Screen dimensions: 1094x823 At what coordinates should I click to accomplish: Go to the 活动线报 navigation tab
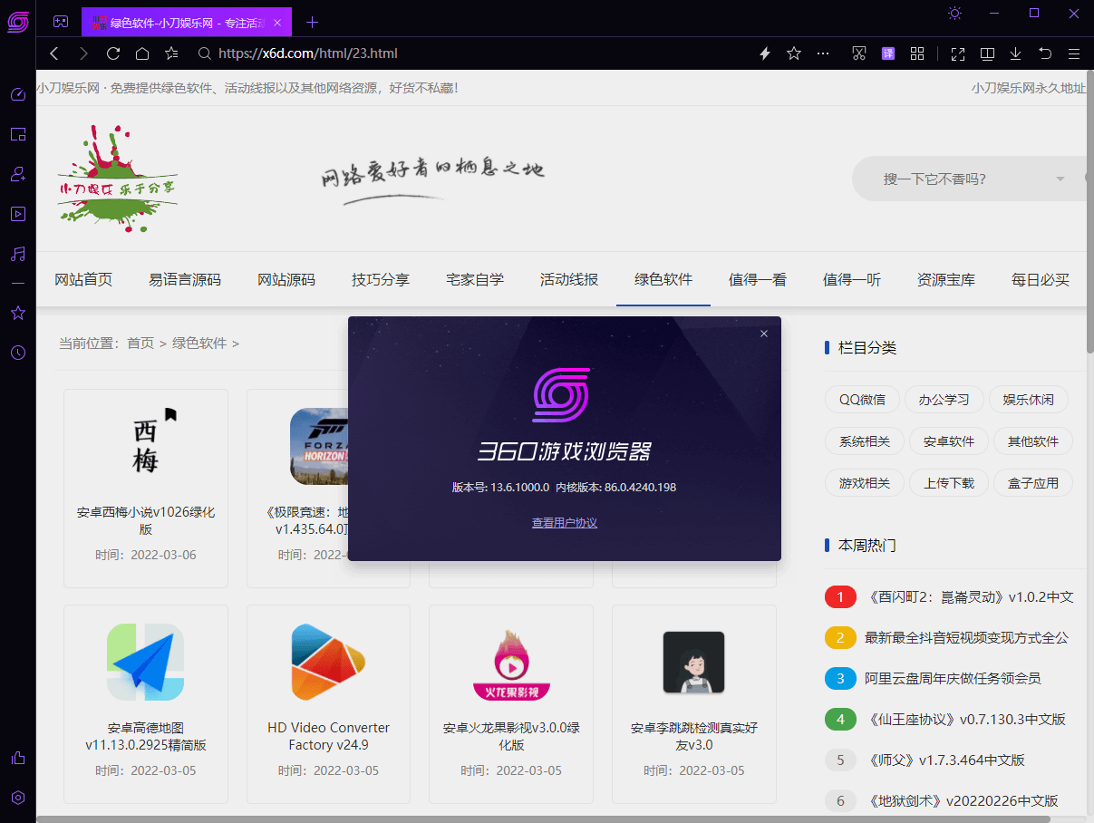pyautogui.click(x=569, y=279)
